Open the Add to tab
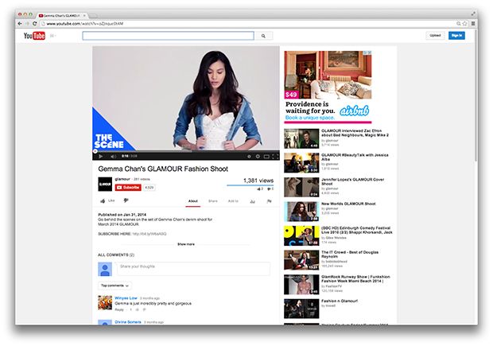 233,201
